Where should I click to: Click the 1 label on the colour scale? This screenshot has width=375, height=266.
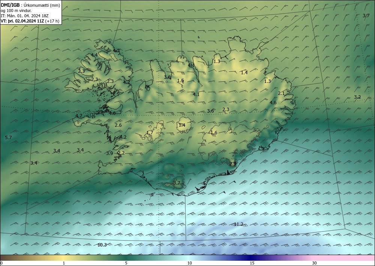click(64, 263)
